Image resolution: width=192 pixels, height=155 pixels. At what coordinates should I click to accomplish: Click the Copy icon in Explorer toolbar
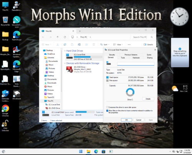coord(65,45)
